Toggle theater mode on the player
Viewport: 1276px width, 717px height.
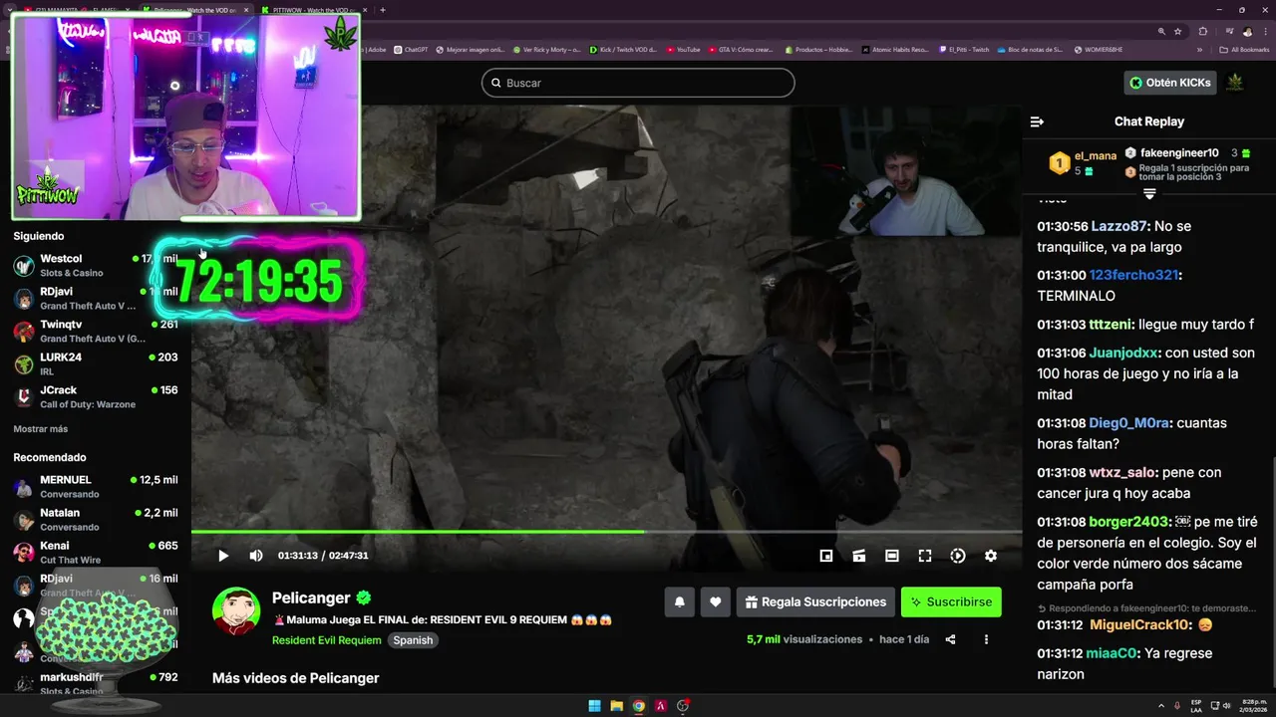pos(892,556)
